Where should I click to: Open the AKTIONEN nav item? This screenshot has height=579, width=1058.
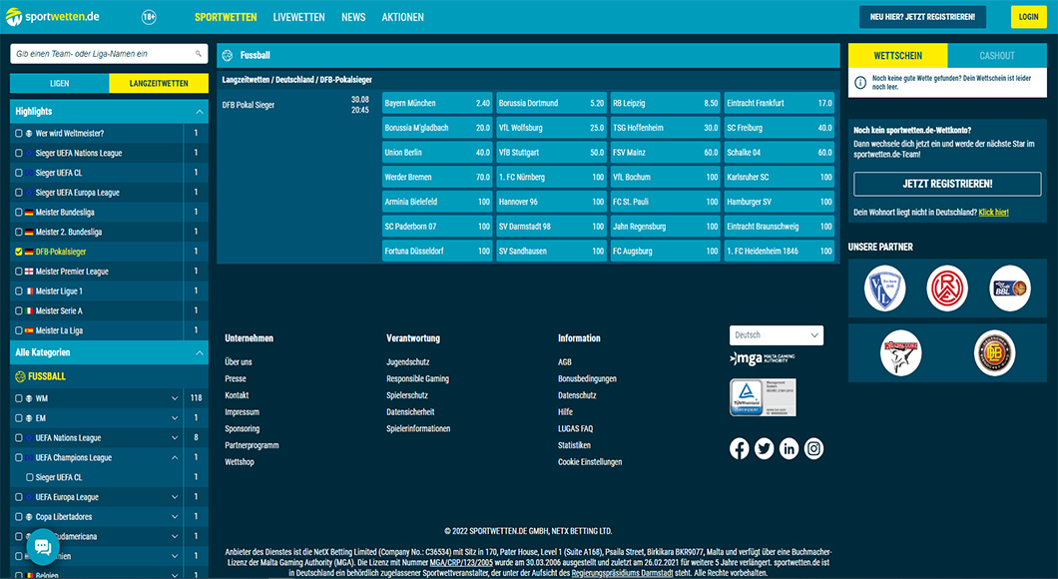pyautogui.click(x=403, y=18)
